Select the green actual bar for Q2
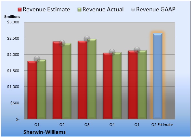The width and height of the screenshot is (191, 137). pyautogui.click(x=67, y=81)
